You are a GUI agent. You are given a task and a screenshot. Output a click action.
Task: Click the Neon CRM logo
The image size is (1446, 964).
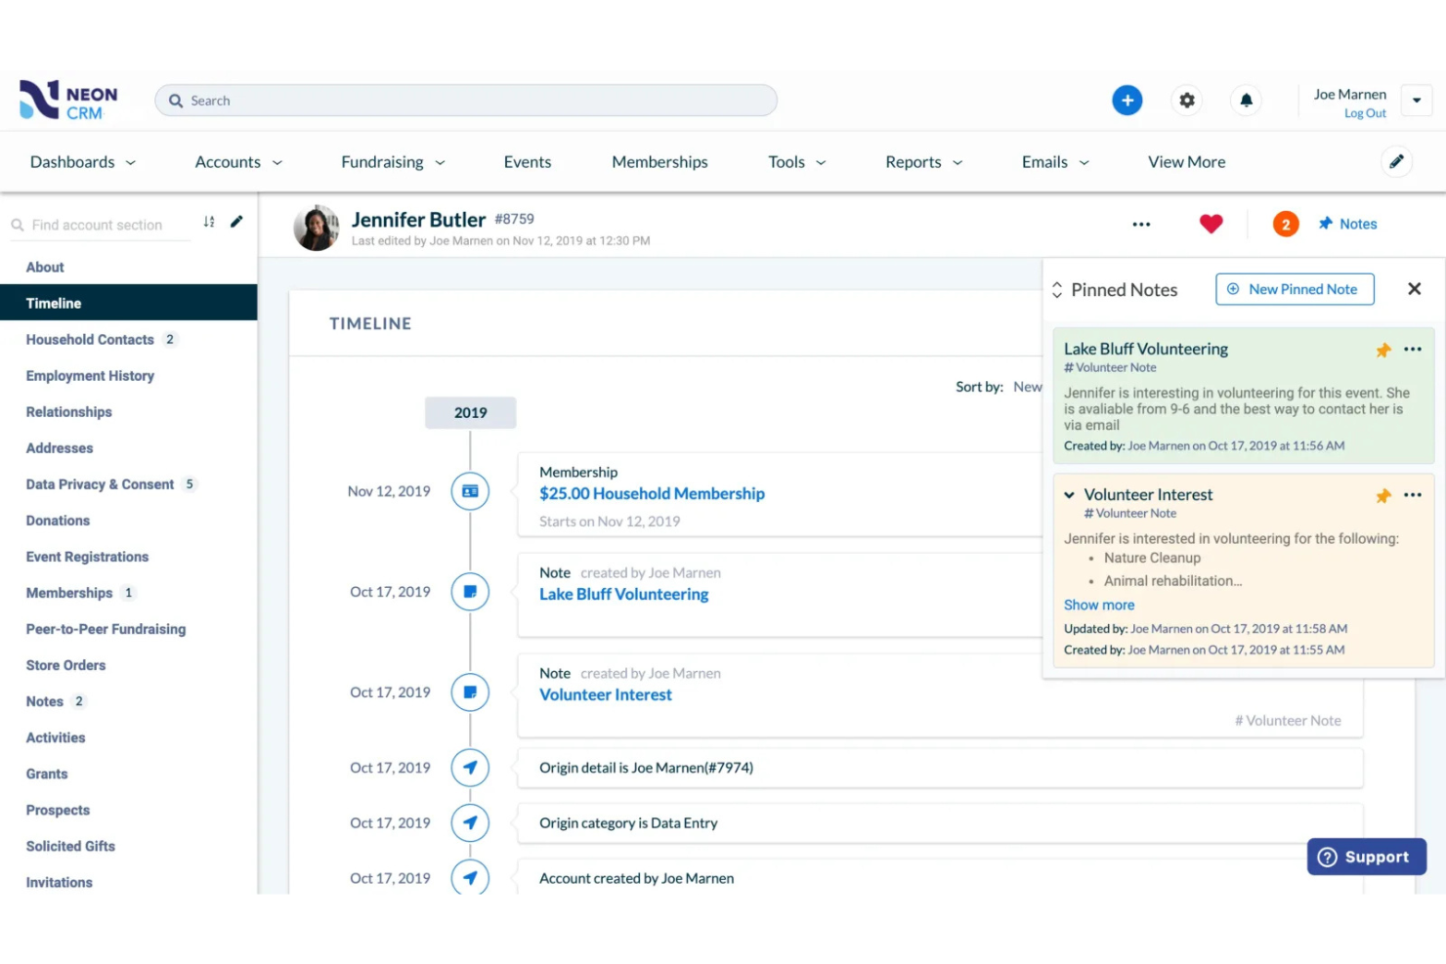tap(66, 100)
